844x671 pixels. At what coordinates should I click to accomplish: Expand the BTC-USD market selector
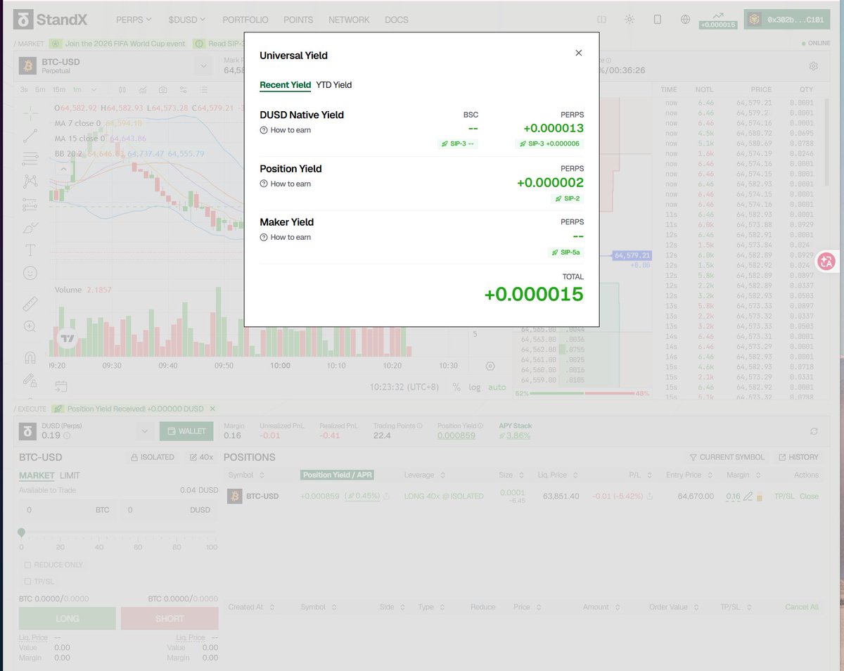click(203, 66)
